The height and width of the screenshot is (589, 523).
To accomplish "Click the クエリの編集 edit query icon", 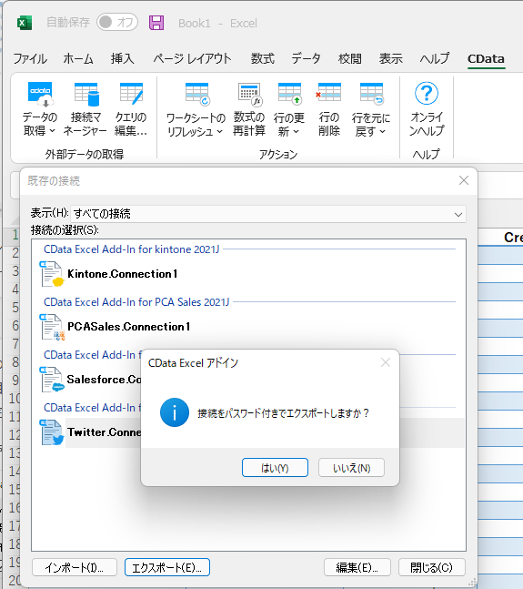I will pos(131,94).
